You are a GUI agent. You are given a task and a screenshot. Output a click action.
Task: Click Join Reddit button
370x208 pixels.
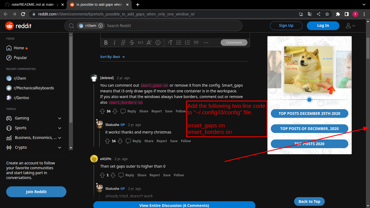pos(36,192)
